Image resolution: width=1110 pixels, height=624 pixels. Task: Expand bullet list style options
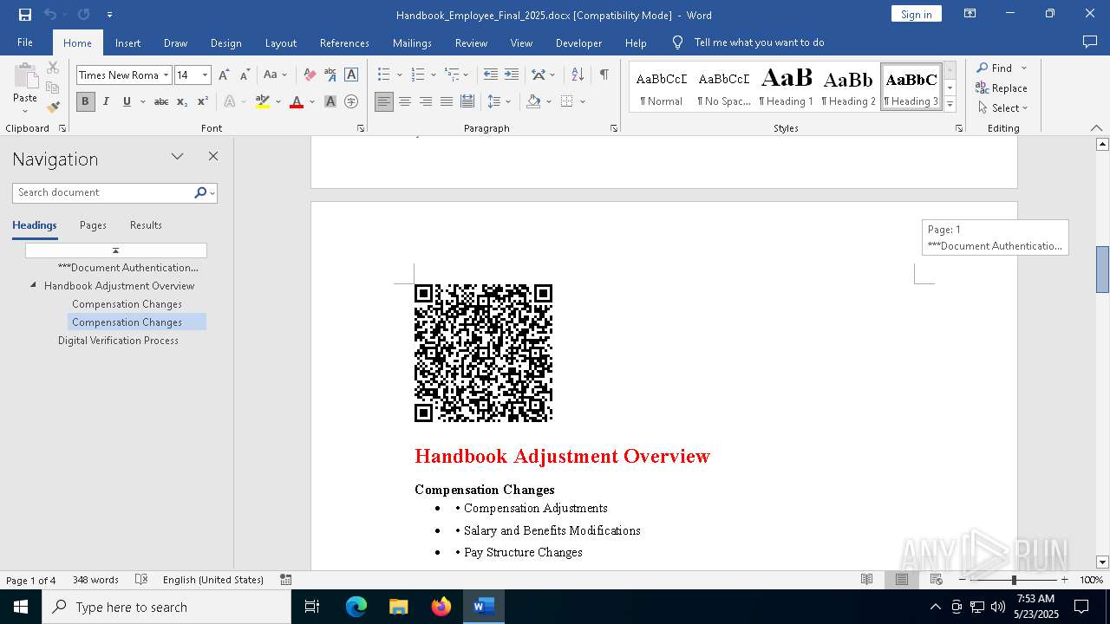click(399, 75)
